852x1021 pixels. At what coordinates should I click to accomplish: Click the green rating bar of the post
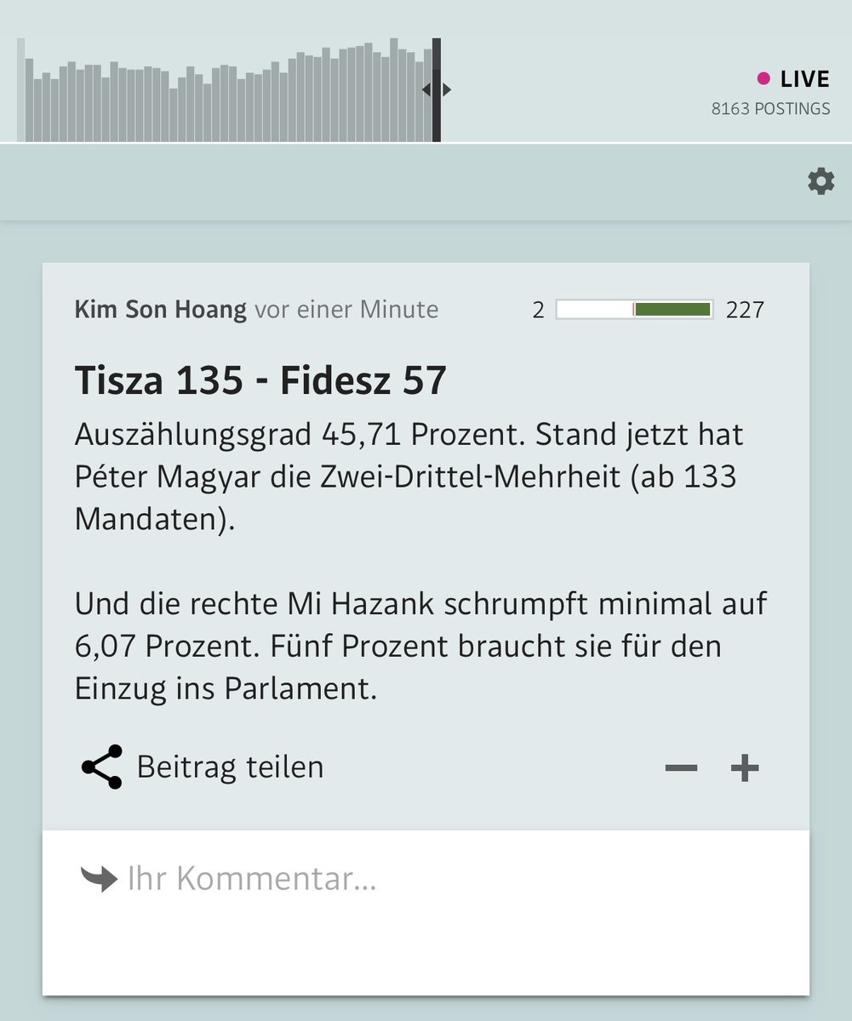(634, 310)
